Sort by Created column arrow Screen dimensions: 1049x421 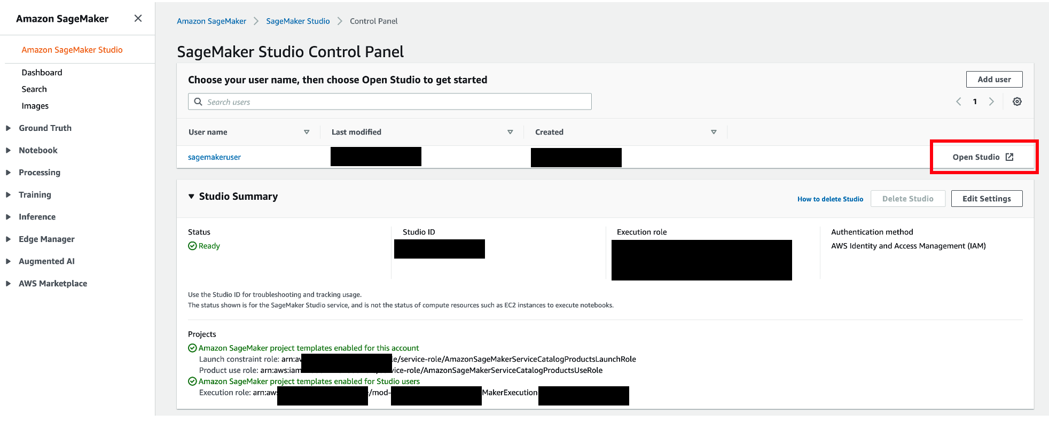click(714, 132)
